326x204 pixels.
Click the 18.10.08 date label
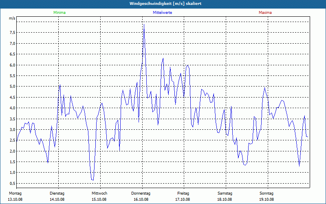(225, 200)
